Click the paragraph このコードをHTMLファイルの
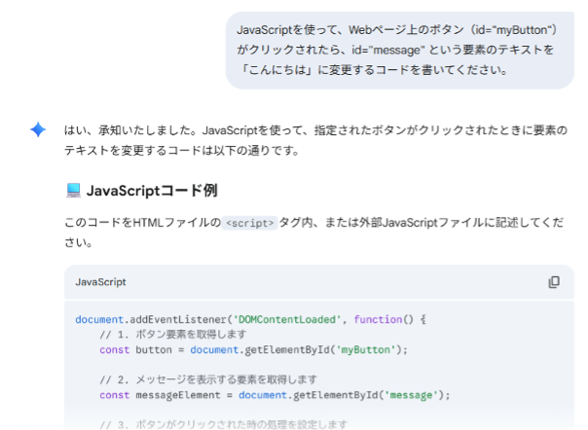This screenshot has height=430, width=588. [314, 233]
